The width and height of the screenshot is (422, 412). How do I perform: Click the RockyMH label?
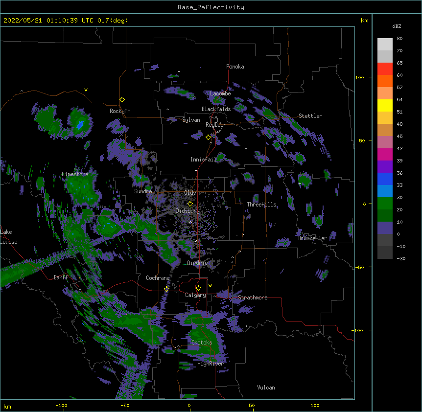pos(120,111)
